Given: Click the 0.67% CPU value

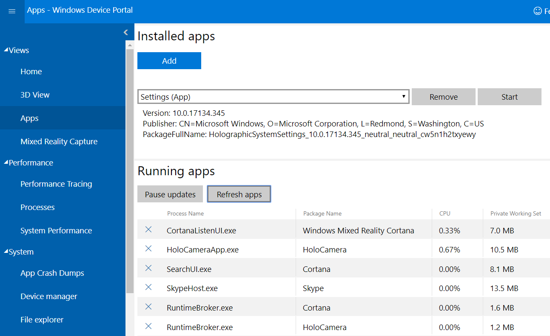Looking at the screenshot, I should pyautogui.click(x=450, y=250).
